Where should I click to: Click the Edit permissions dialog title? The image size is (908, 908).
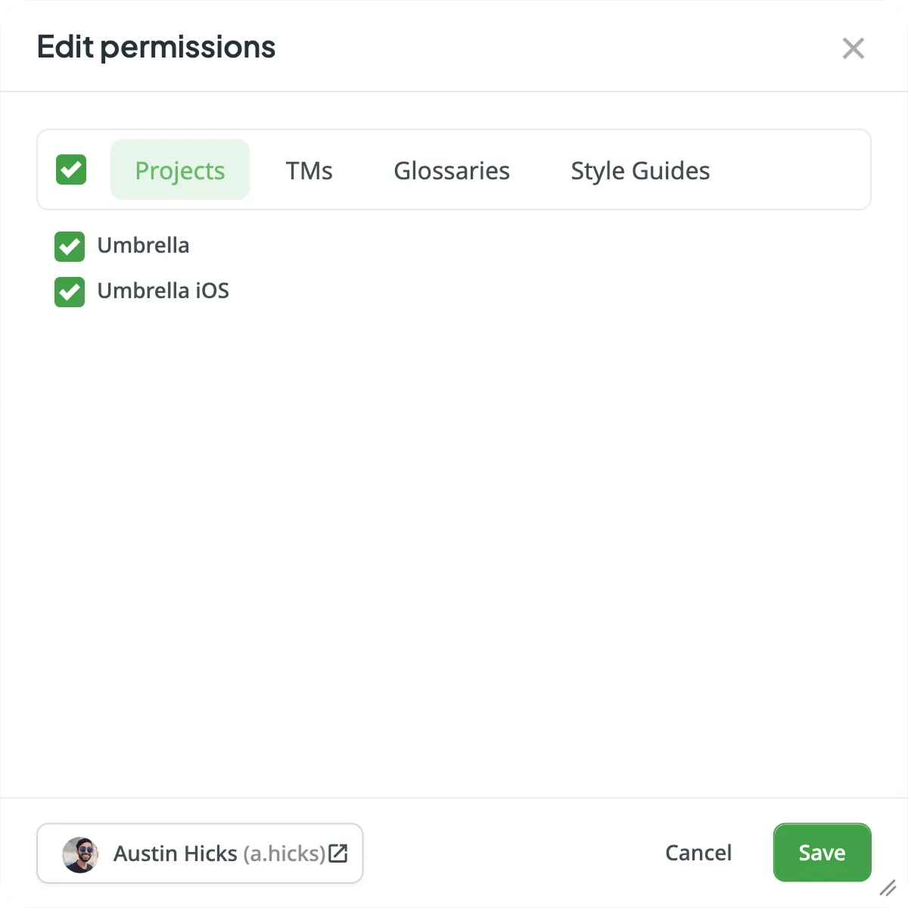pos(156,47)
